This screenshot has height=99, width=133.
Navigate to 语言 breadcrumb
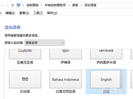[75, 5]
